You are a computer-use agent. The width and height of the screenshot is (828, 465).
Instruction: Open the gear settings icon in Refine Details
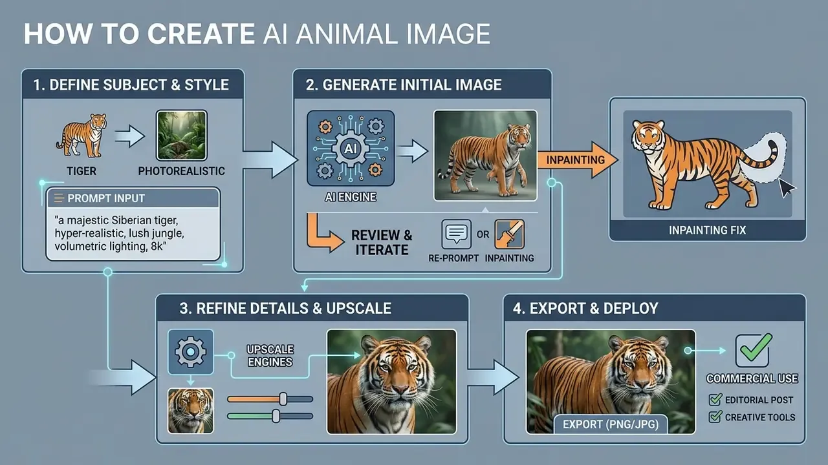coord(190,352)
